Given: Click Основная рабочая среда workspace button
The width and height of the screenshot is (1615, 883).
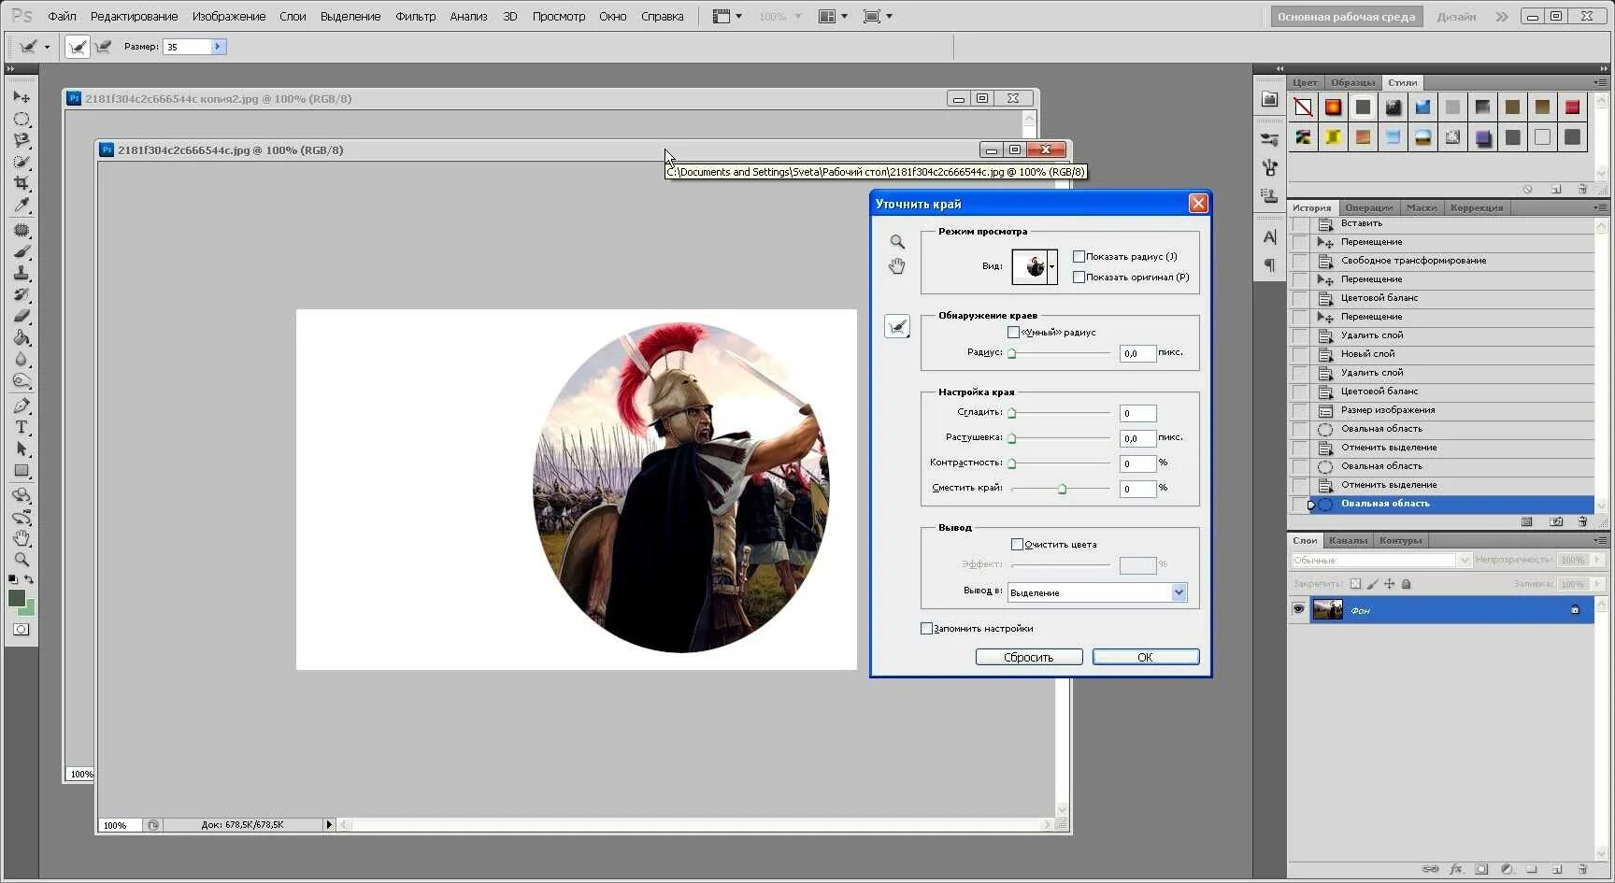Looking at the screenshot, I should pos(1346,17).
